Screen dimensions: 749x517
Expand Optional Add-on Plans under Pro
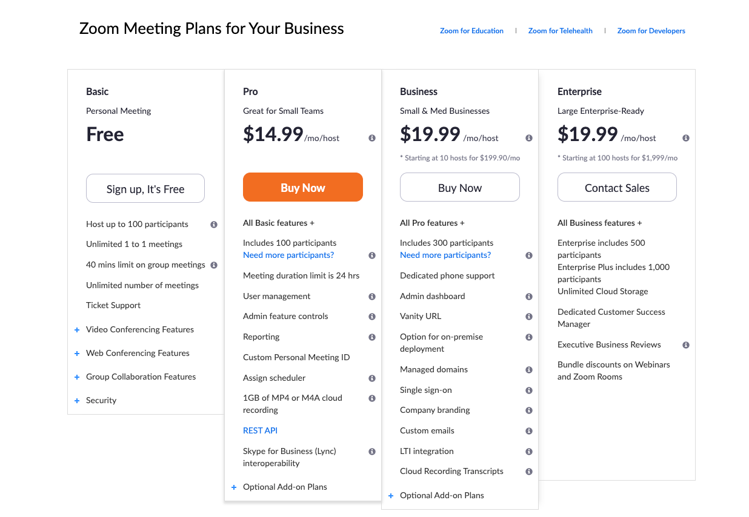point(284,487)
